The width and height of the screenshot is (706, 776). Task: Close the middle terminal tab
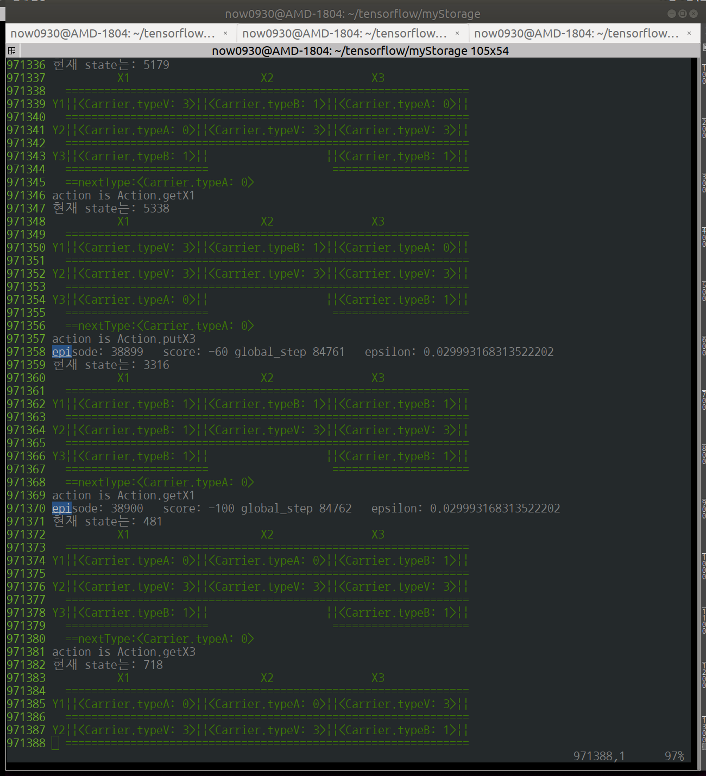[457, 34]
